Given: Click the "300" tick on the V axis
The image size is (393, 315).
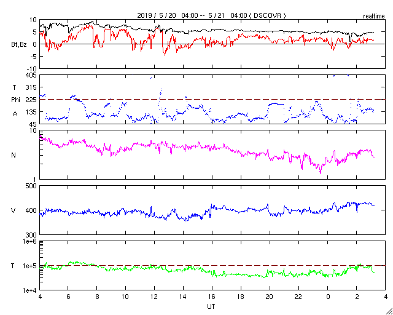Looking at the screenshot, I should point(31,235).
